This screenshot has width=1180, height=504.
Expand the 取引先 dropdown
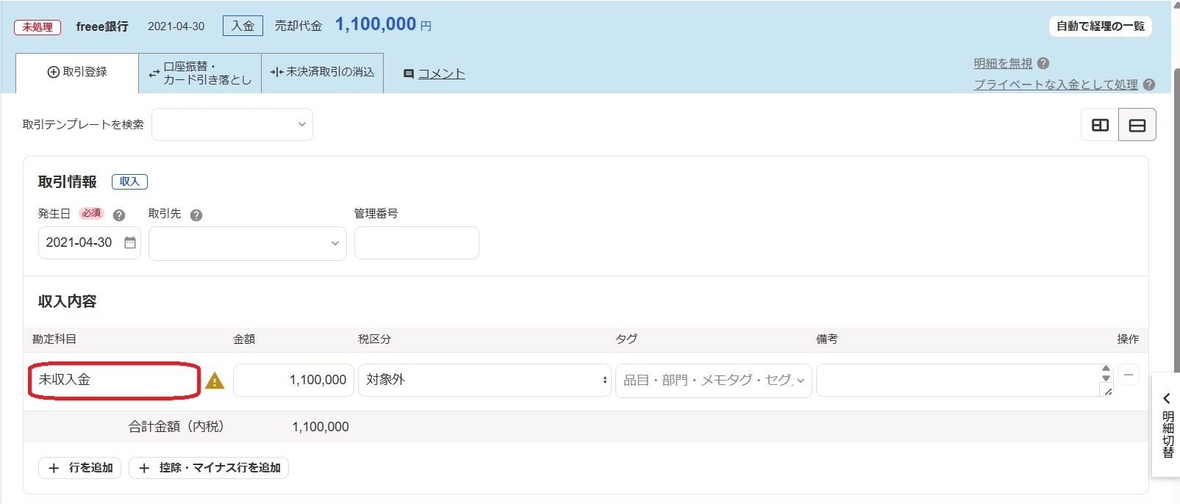(x=248, y=243)
